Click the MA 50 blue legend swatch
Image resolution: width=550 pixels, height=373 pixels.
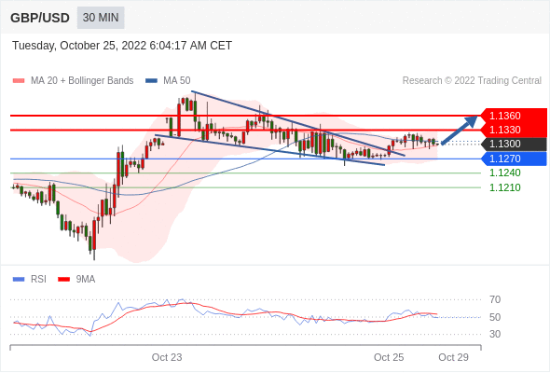coord(151,81)
